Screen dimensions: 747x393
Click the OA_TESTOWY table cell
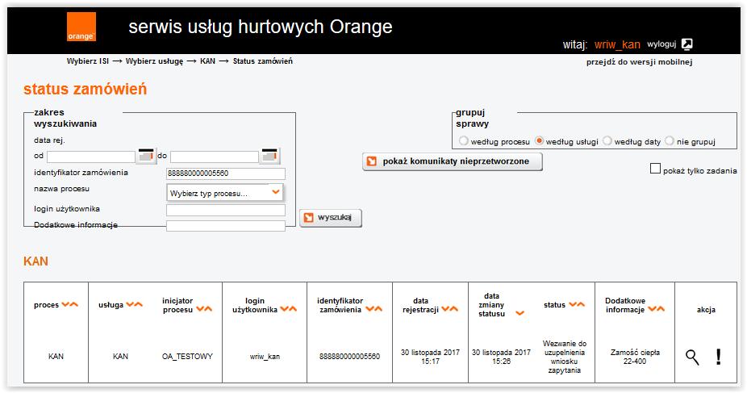tap(187, 357)
